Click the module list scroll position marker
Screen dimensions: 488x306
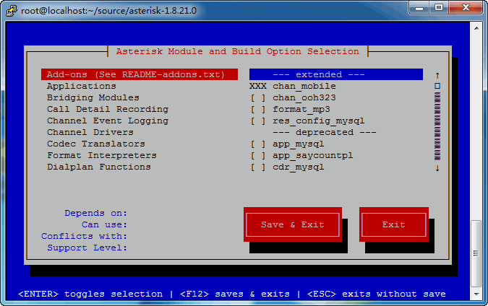[437, 86]
